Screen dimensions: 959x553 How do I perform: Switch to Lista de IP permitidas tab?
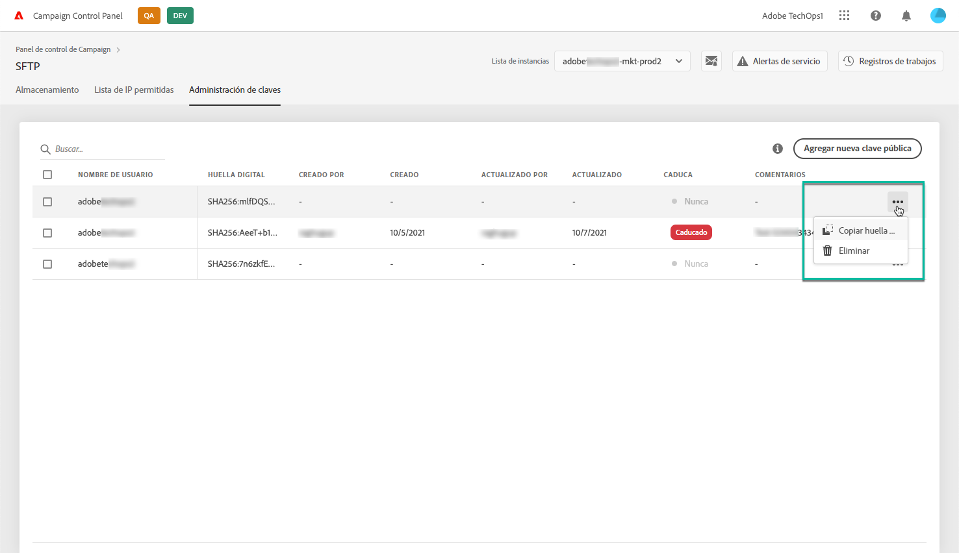(134, 90)
